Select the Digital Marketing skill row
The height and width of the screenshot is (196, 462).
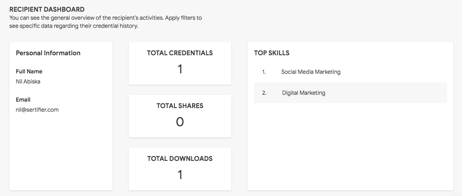tap(350, 93)
